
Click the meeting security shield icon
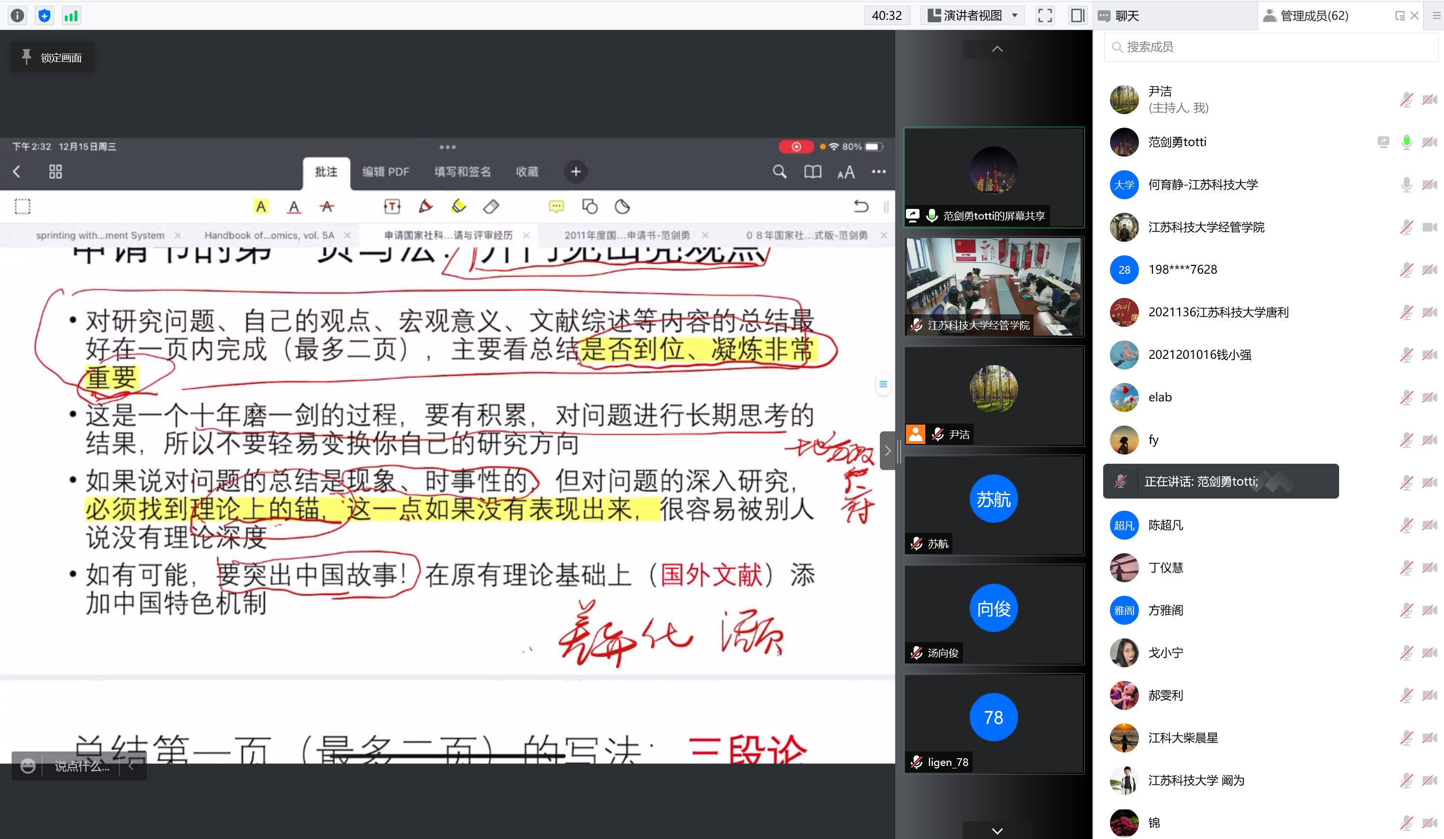(44, 15)
